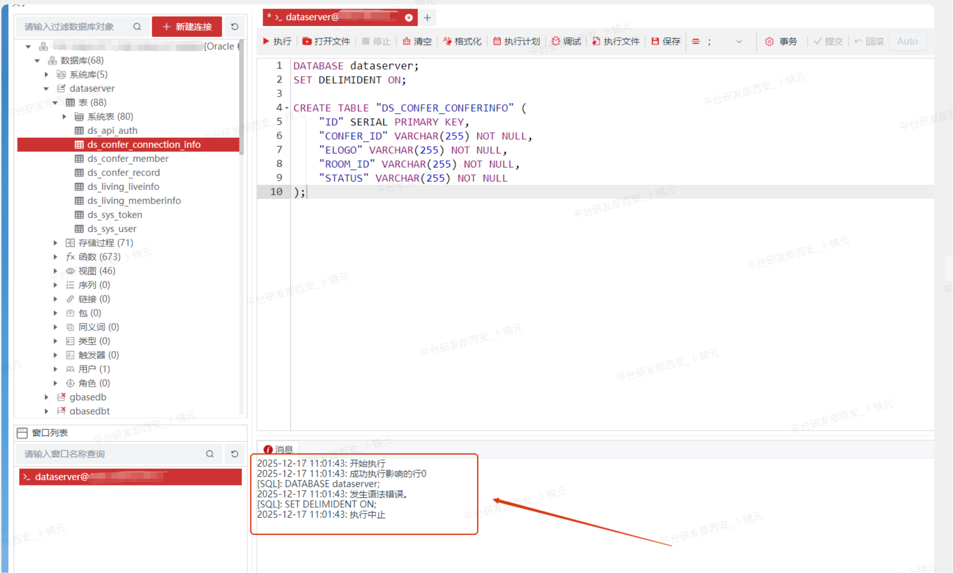This screenshot has width=953, height=573.
Task: Open the 事务 transaction settings
Action: pyautogui.click(x=781, y=41)
